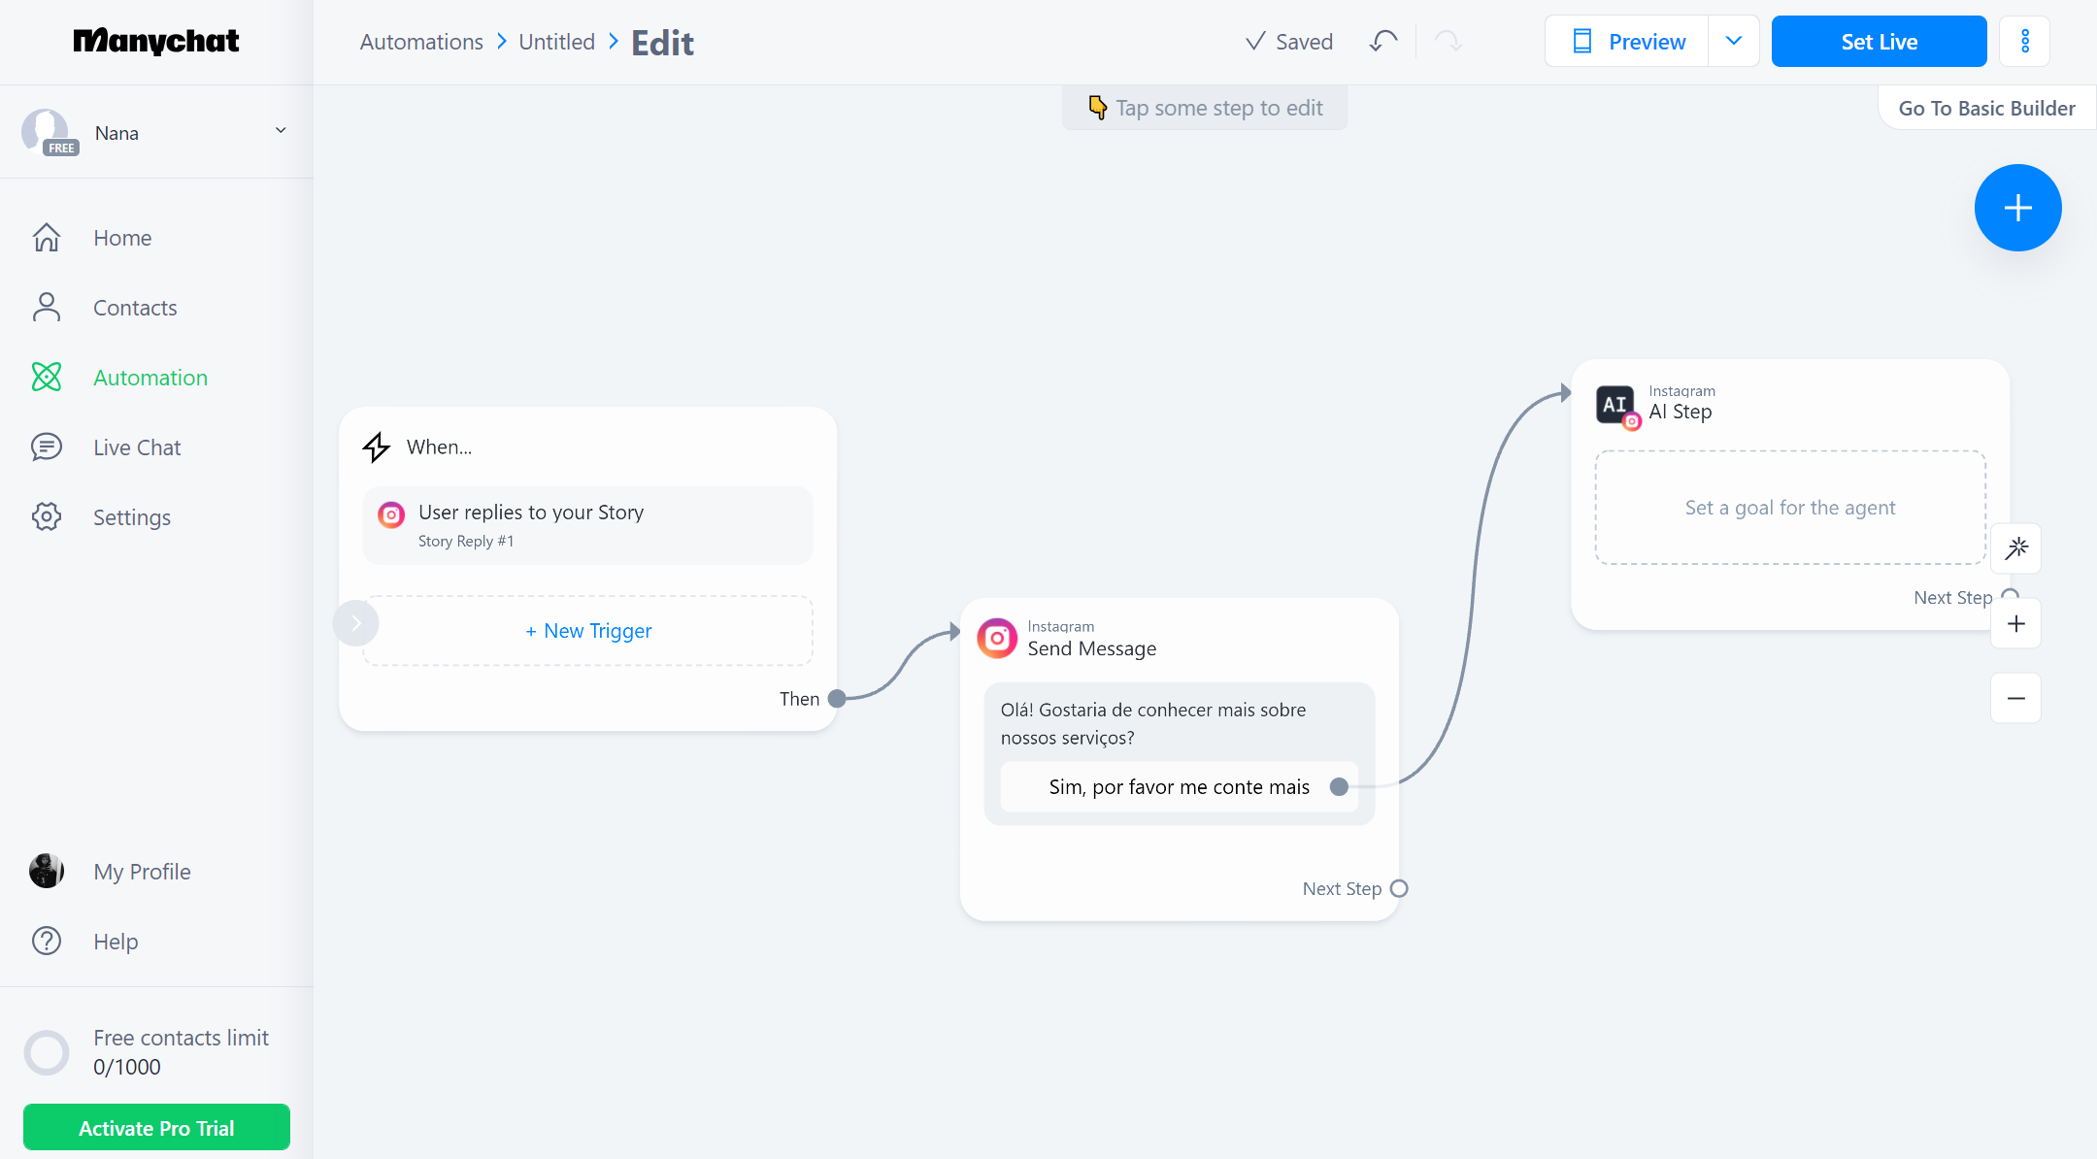Select the Send Message node title
This screenshot has height=1159, width=2097.
point(1092,648)
